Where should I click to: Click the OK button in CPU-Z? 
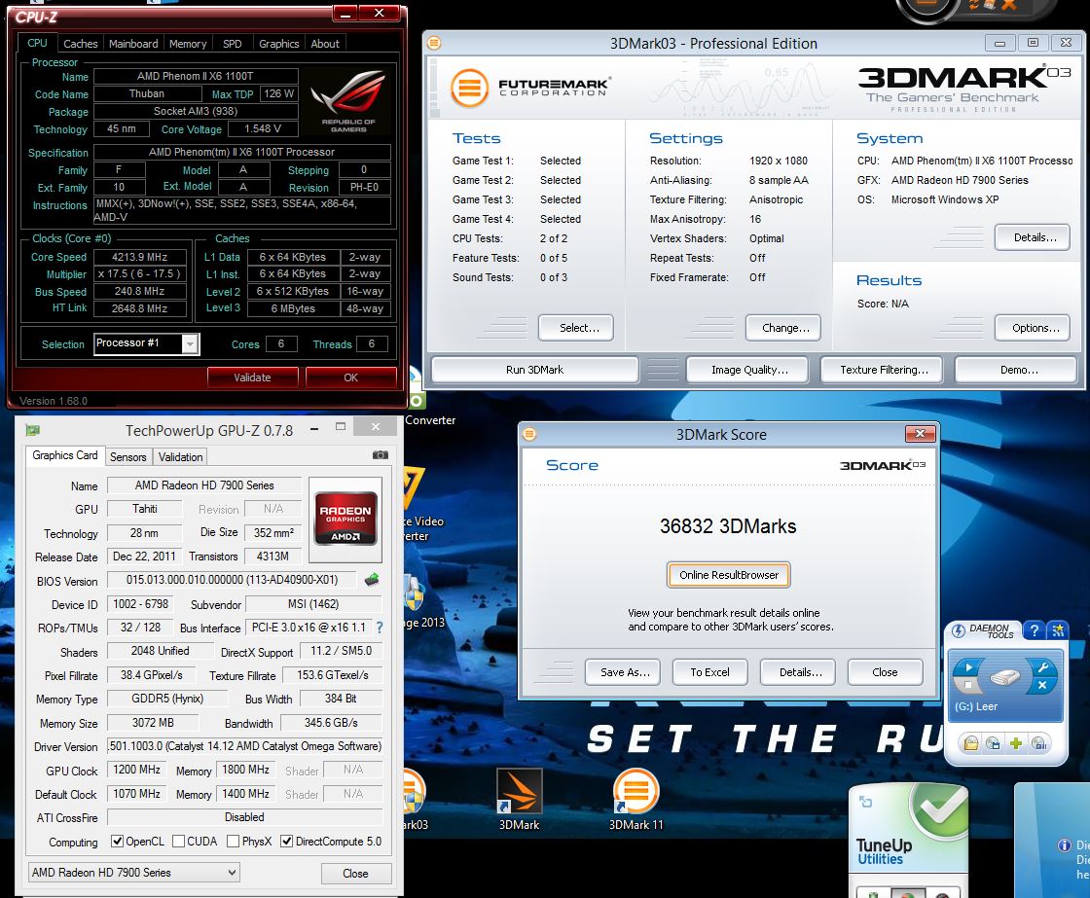pyautogui.click(x=351, y=377)
